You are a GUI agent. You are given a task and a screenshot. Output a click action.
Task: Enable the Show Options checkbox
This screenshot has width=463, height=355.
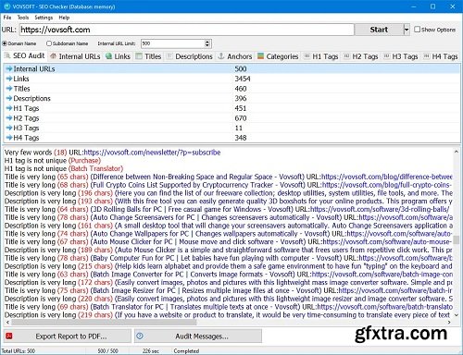(x=418, y=30)
